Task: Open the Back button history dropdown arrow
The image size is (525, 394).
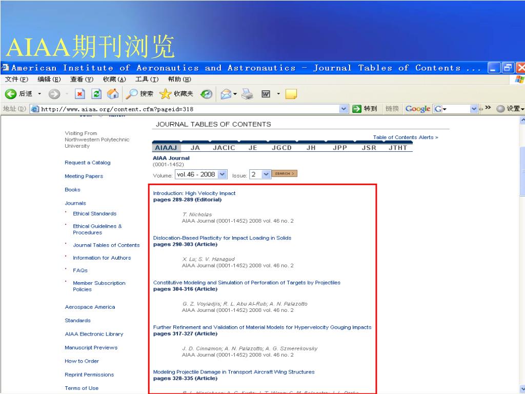Action: pos(39,94)
